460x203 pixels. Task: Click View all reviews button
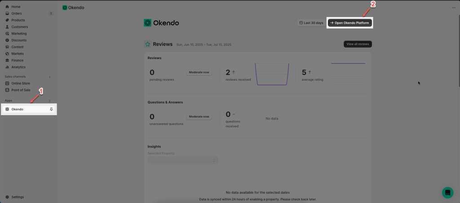point(358,44)
